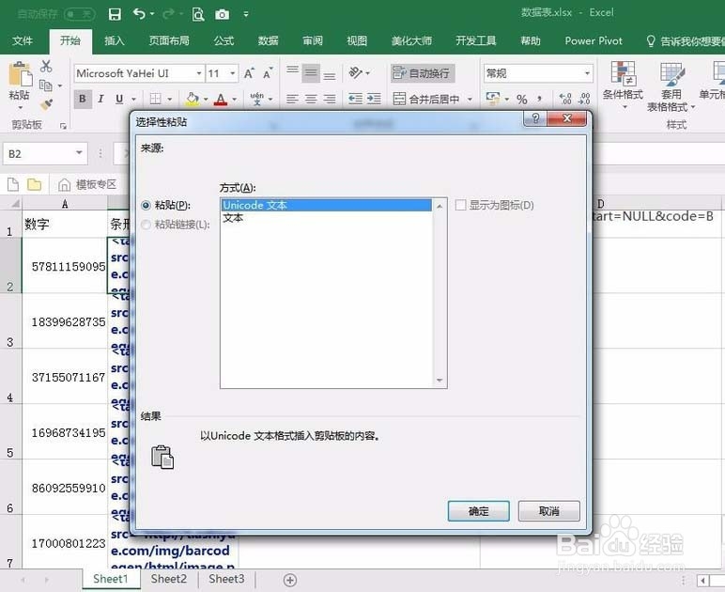Open the 文件 (File) tab

click(23, 40)
